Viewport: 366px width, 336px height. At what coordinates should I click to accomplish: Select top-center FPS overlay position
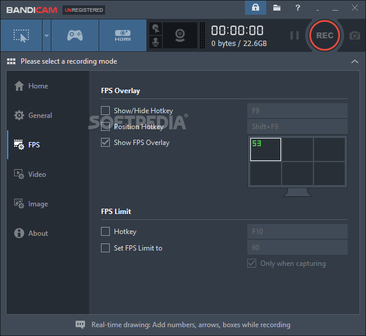[298, 149]
